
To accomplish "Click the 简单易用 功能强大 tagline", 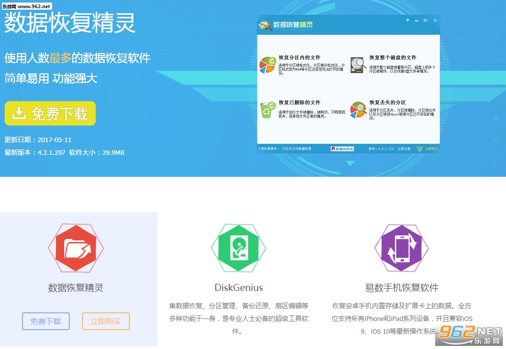I will (51, 78).
